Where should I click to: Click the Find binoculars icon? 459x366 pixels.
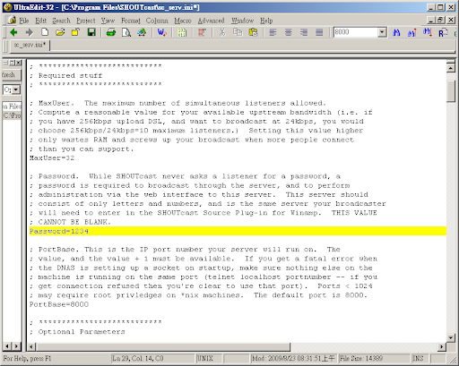tap(396, 32)
